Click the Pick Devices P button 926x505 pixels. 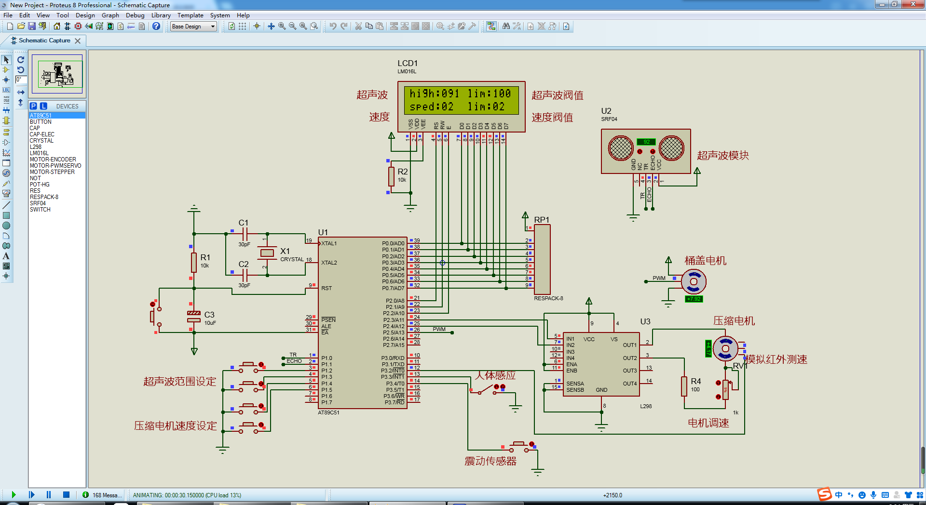tap(33, 106)
